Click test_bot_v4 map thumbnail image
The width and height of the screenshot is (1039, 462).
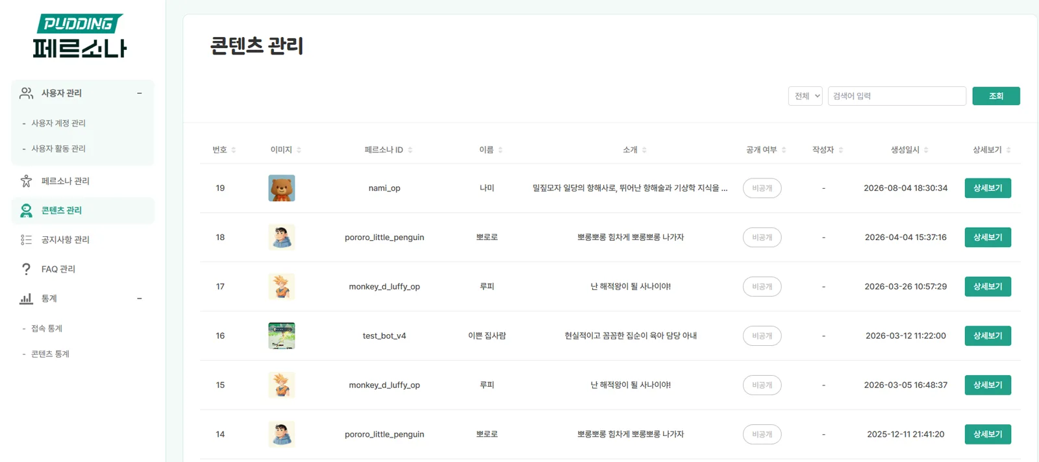pos(282,336)
